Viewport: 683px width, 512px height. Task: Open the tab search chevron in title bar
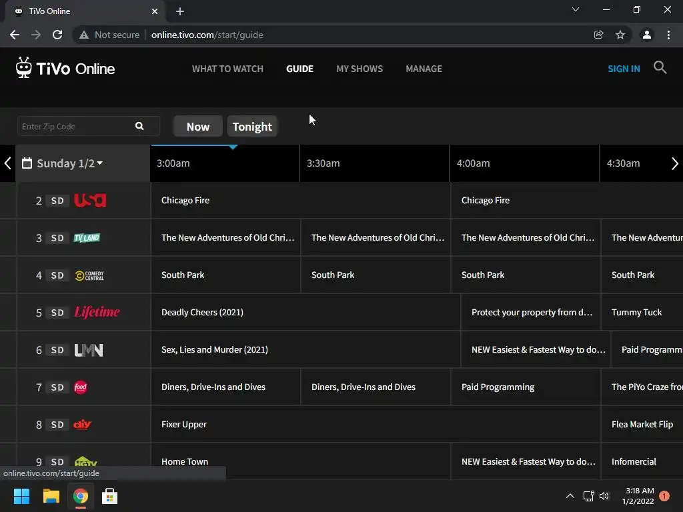click(x=576, y=9)
